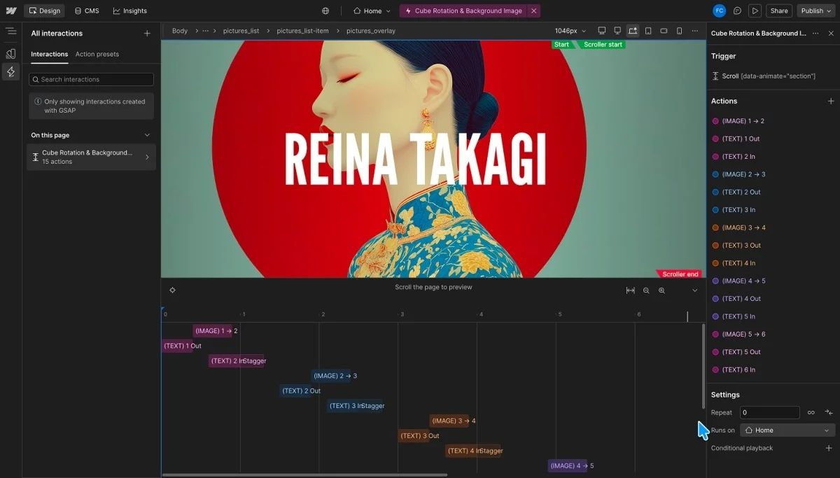The height and width of the screenshot is (478, 840).
Task: Open the canvas width dropdown
Action: pyautogui.click(x=570, y=31)
